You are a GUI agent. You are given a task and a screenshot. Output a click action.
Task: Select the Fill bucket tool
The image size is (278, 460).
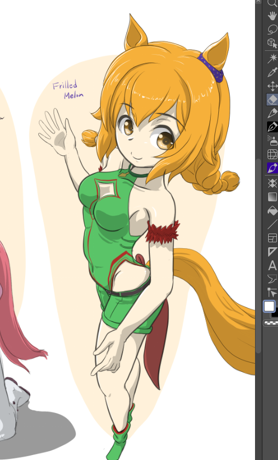(x=273, y=211)
